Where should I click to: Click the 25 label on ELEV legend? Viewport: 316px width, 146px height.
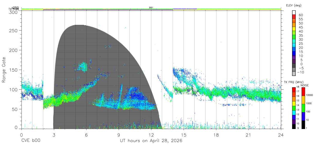(301, 44)
